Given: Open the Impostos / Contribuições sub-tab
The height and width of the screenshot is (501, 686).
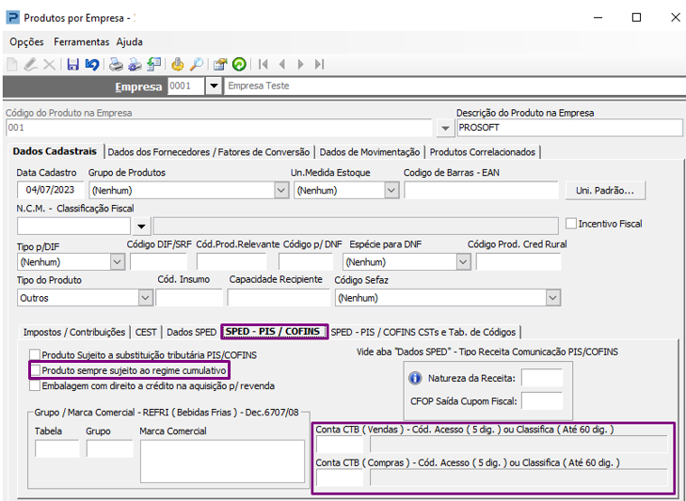Looking at the screenshot, I should pos(74,332).
